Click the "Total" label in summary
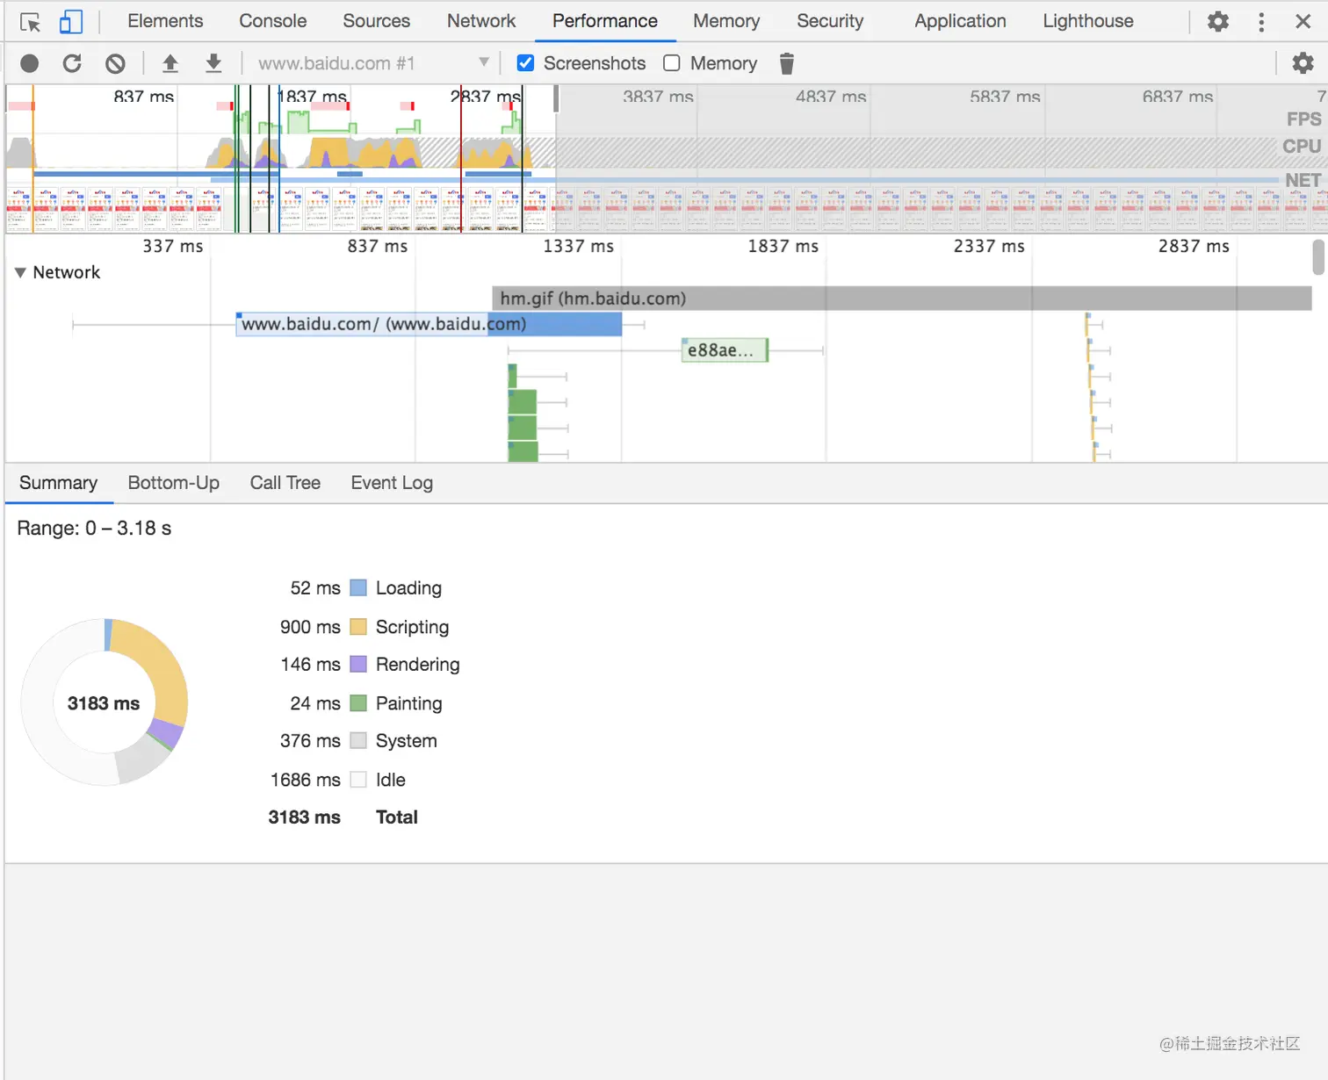Screen dimensions: 1328x1080 (x=397, y=817)
